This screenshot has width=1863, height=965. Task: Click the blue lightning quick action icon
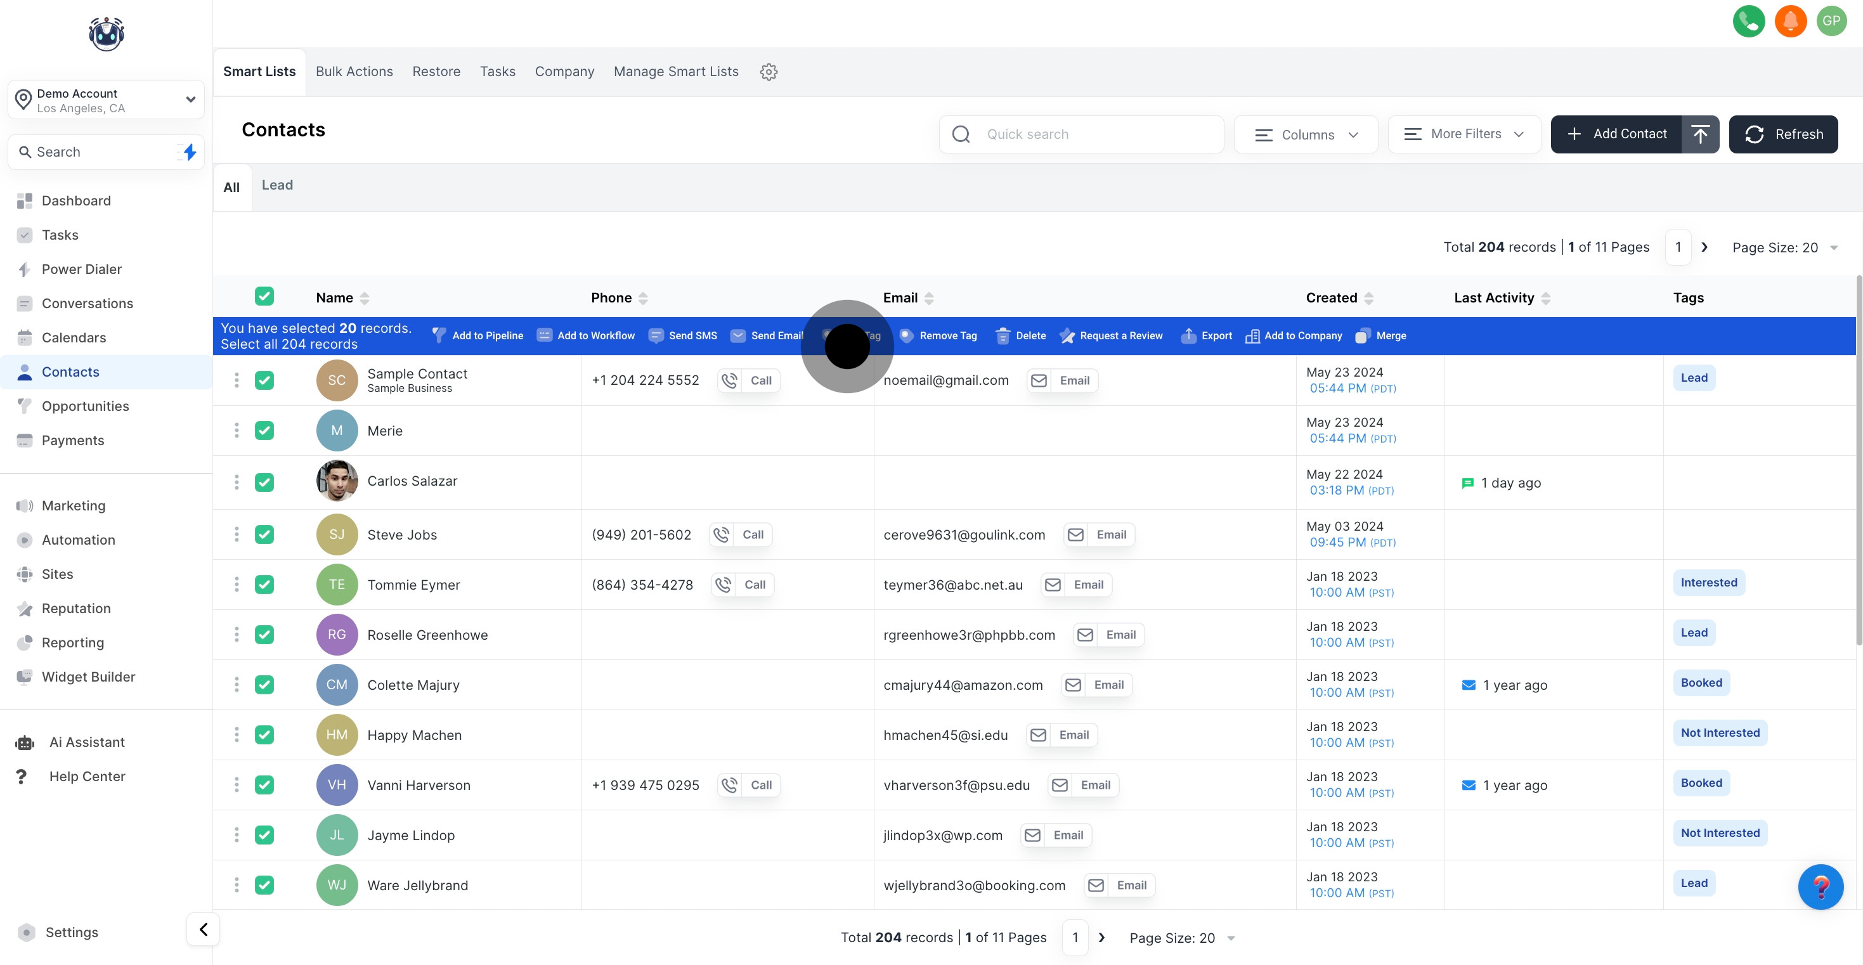[x=190, y=152]
